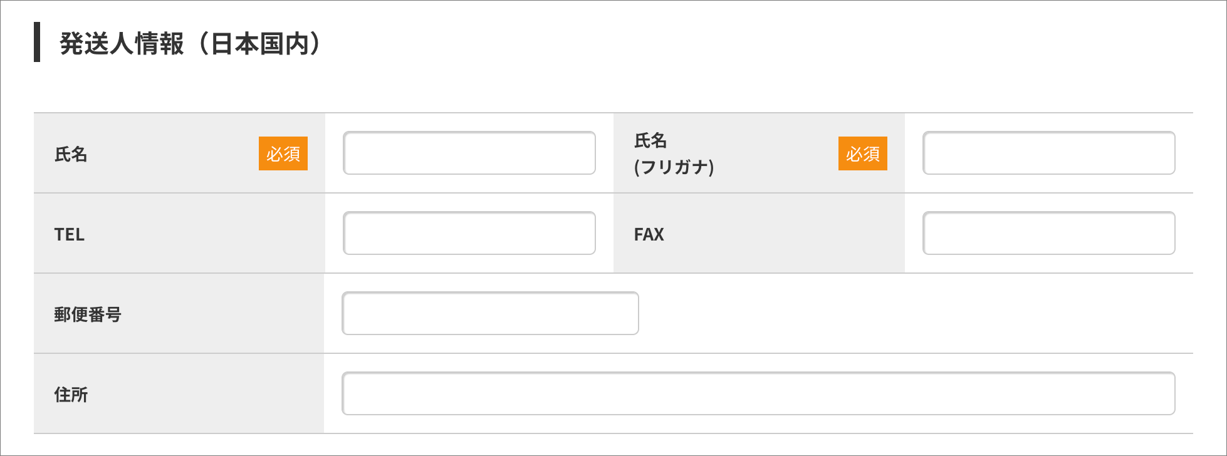This screenshot has height=456, width=1227.
Task: Click the TEL label
Action: (x=69, y=234)
